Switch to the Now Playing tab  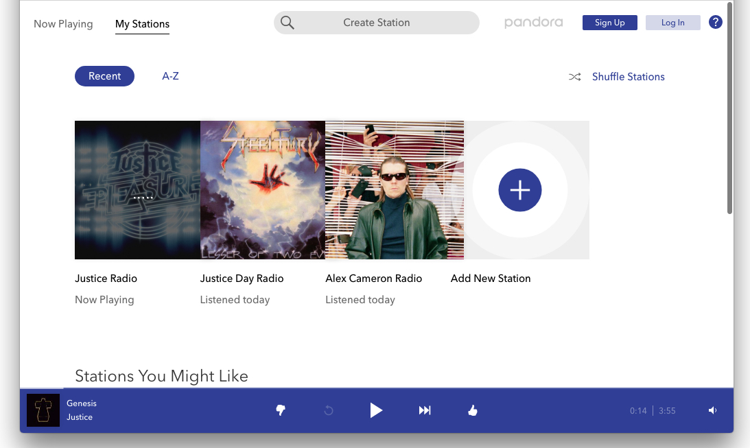(x=63, y=24)
